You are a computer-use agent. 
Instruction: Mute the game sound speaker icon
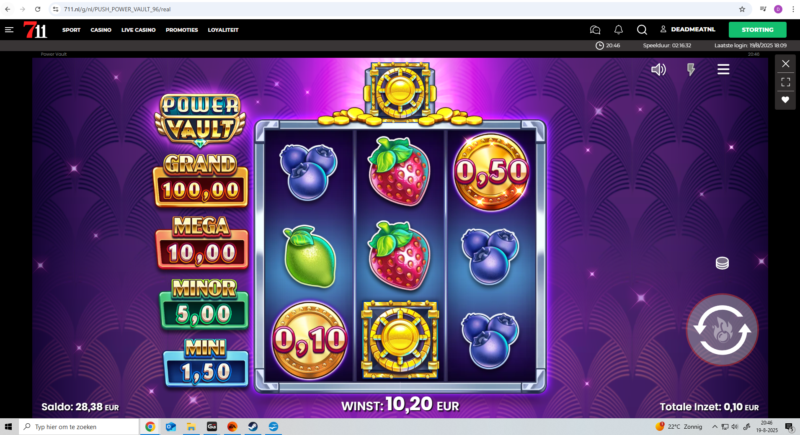(658, 69)
